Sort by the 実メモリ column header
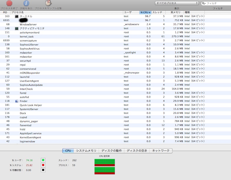231x180 pixels. point(175,12)
